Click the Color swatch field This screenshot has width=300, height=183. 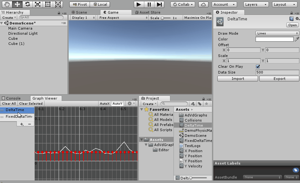(274, 39)
